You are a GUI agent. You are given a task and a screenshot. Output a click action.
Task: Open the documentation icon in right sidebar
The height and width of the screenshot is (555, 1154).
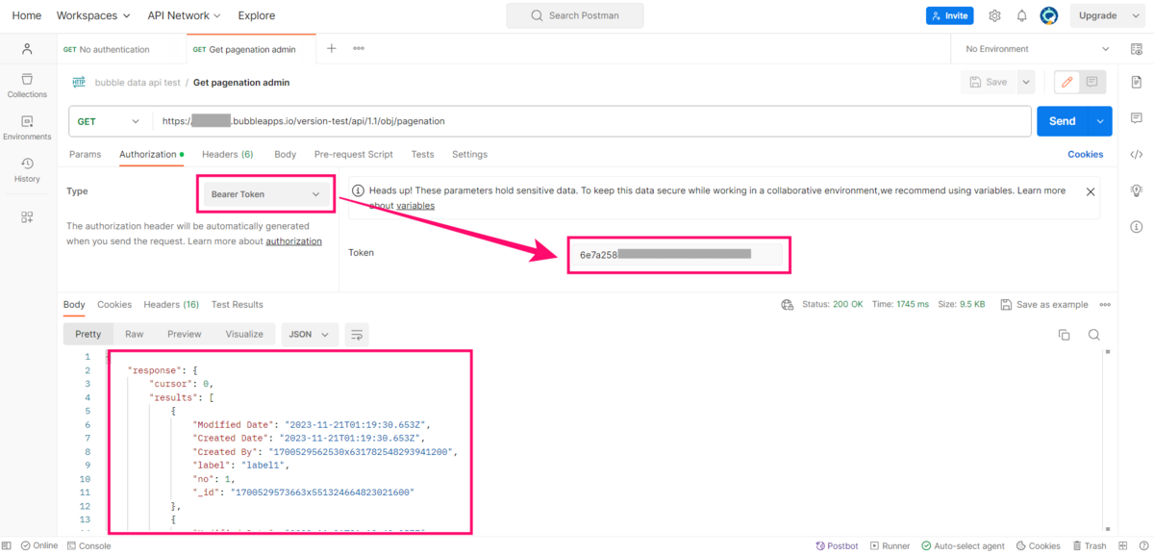(x=1136, y=83)
